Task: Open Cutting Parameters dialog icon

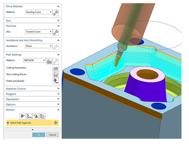Action: pyautogui.click(x=56, y=68)
